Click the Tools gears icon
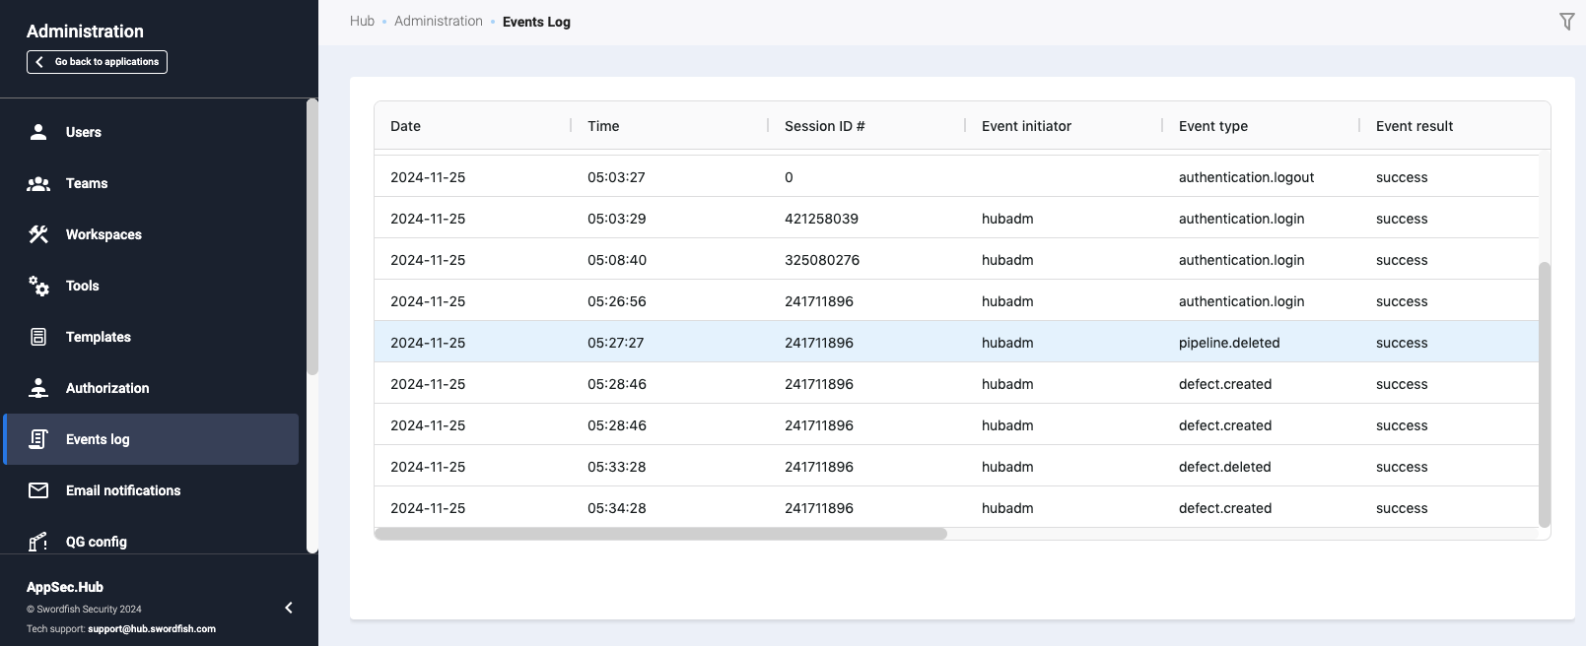The height and width of the screenshot is (646, 1586). (x=38, y=286)
